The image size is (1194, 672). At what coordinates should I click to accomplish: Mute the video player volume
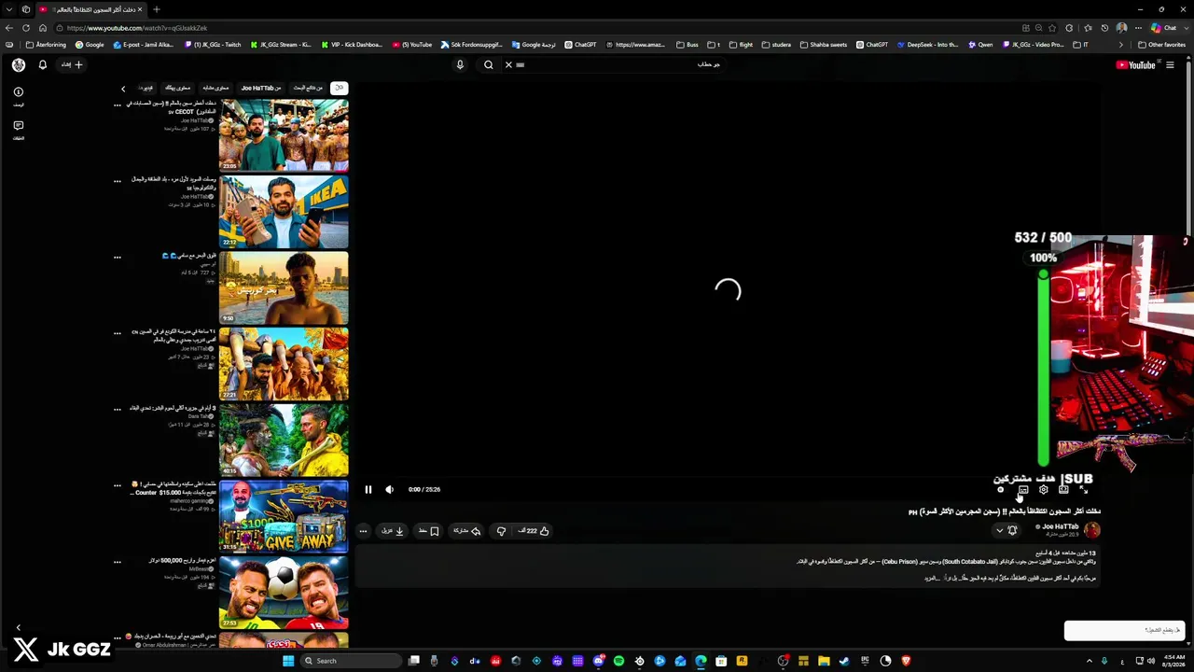(x=389, y=489)
